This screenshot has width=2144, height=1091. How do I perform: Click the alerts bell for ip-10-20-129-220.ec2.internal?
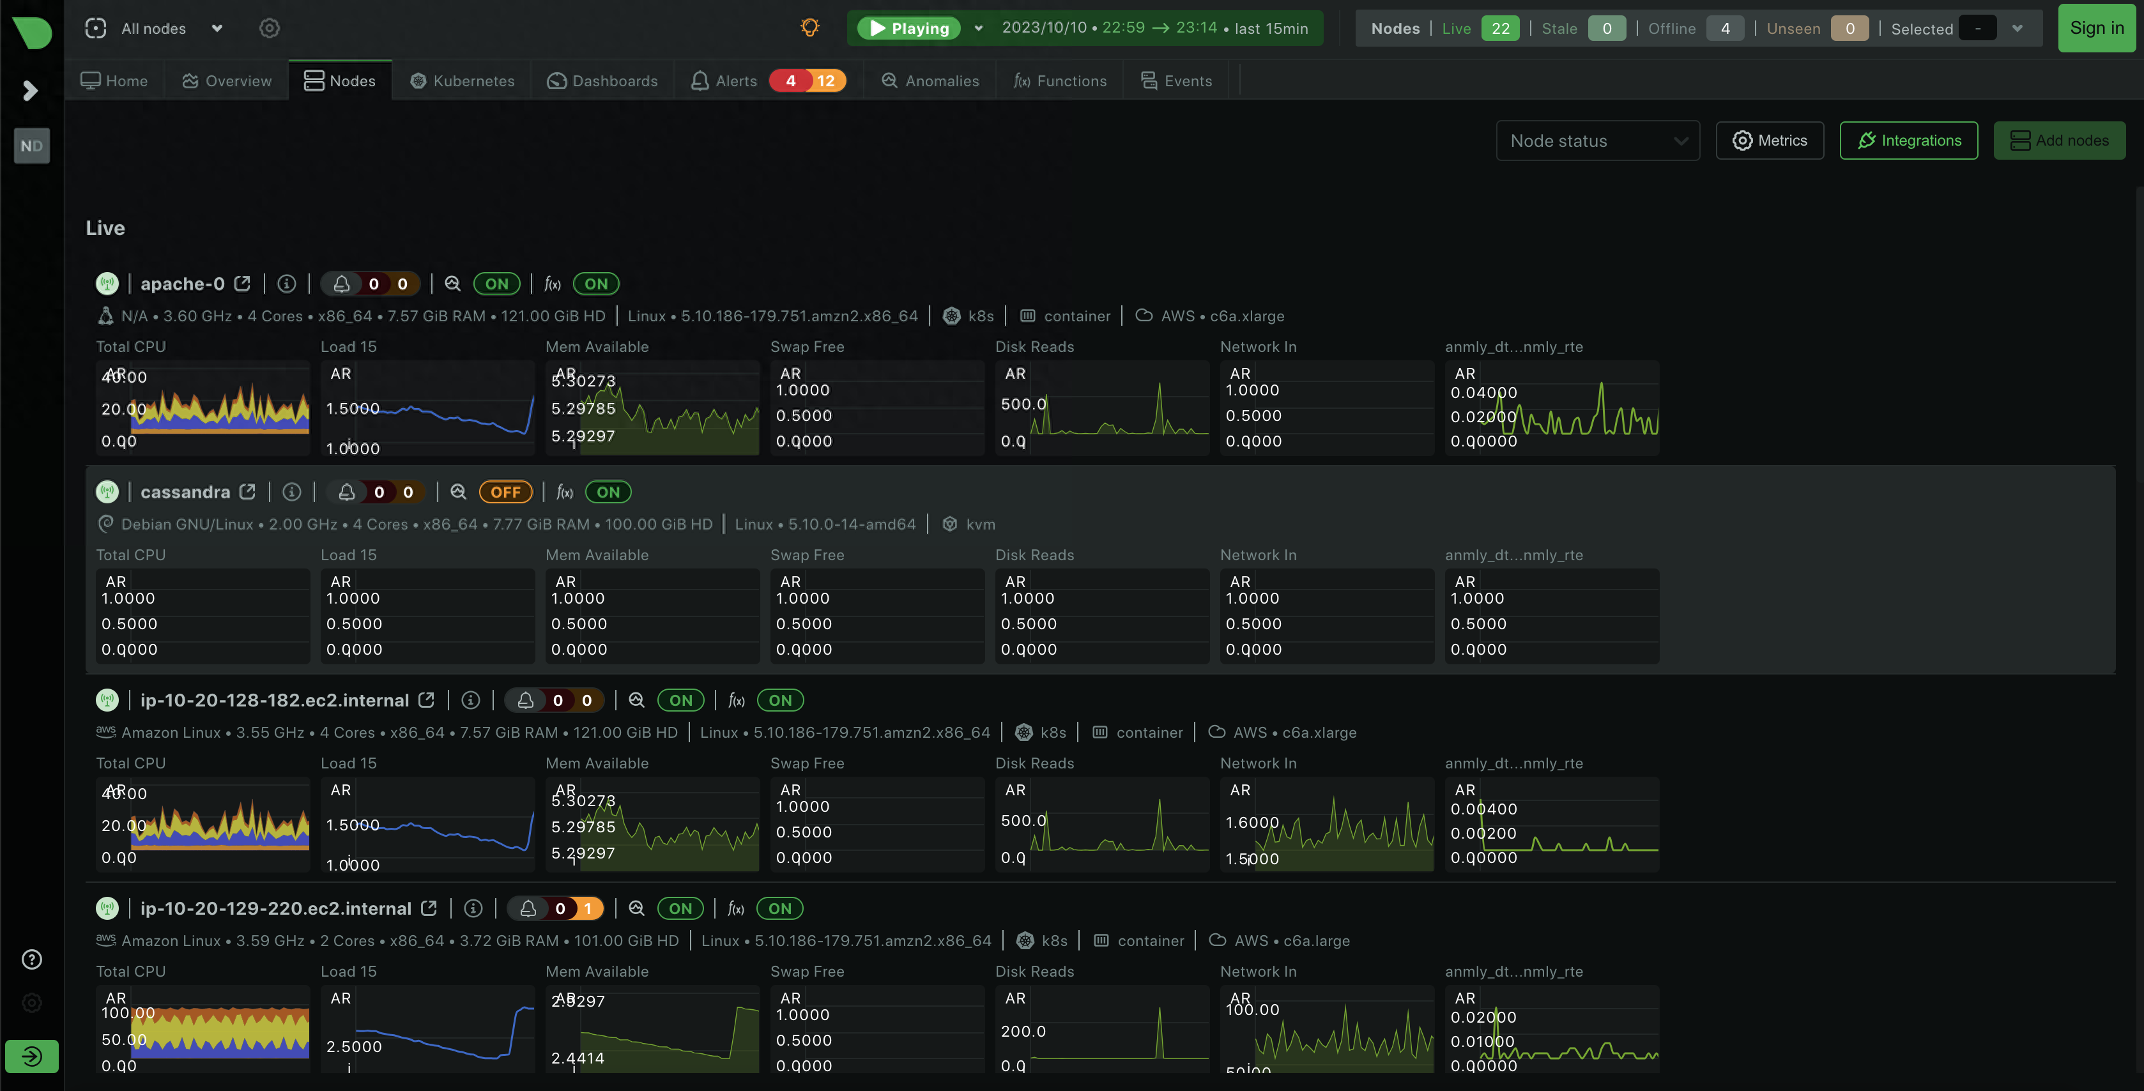click(528, 909)
